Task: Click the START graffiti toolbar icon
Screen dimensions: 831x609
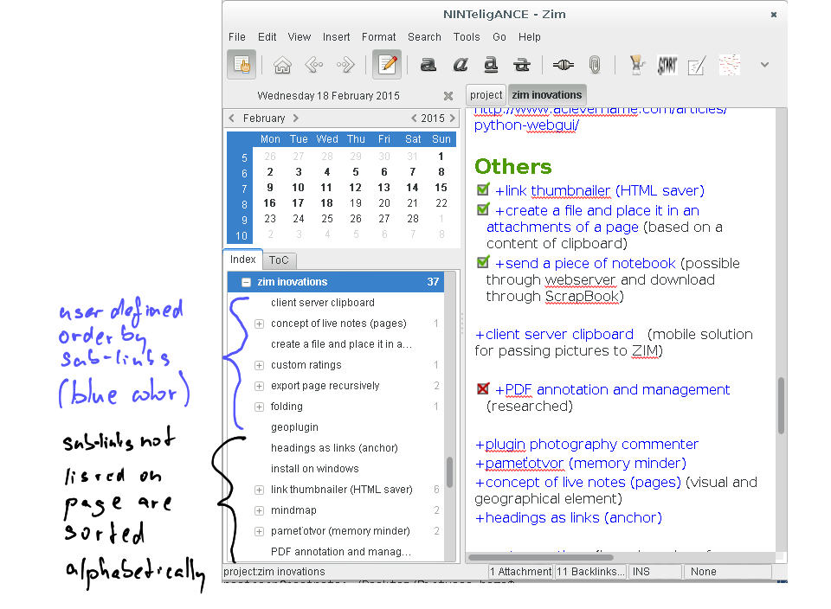Action: [667, 65]
